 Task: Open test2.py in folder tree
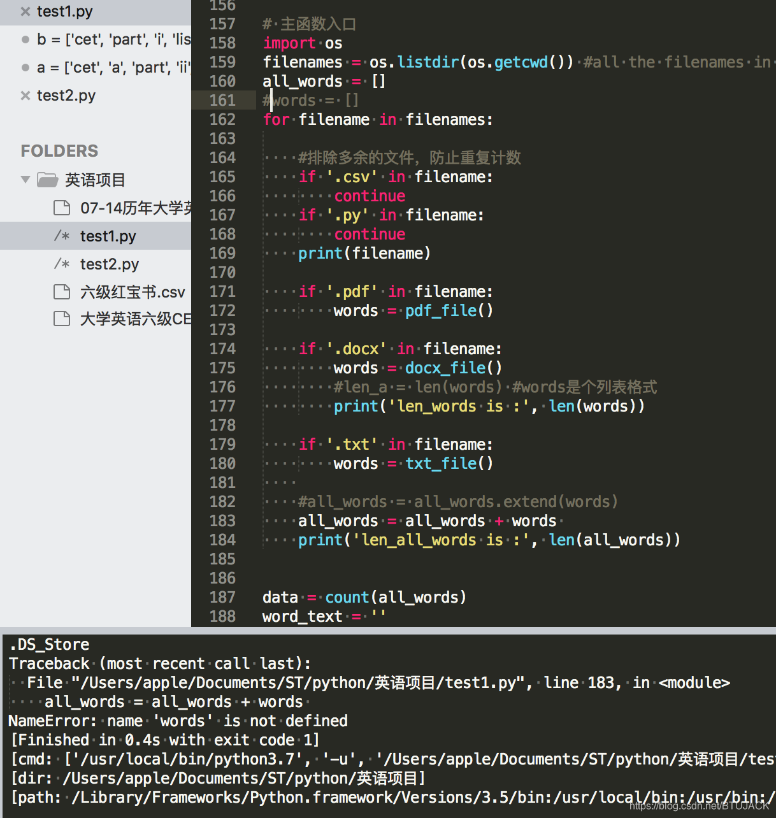110,264
